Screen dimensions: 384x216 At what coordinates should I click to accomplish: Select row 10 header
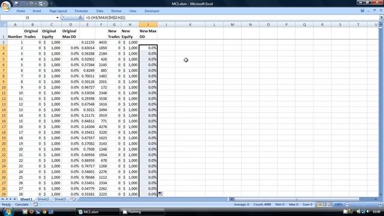4,87
